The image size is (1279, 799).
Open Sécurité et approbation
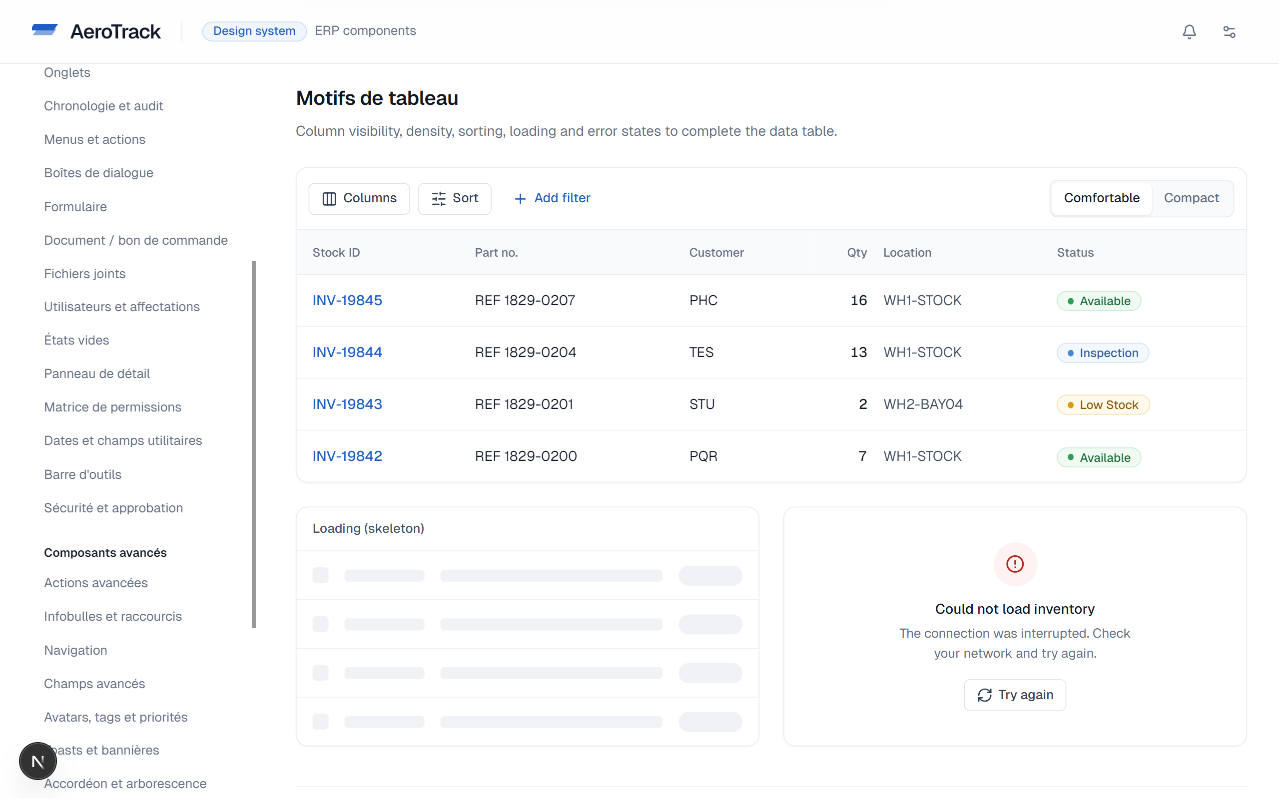113,508
